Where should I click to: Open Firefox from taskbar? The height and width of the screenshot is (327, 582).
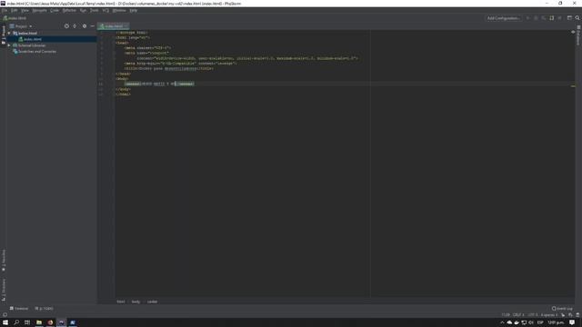coord(50,322)
